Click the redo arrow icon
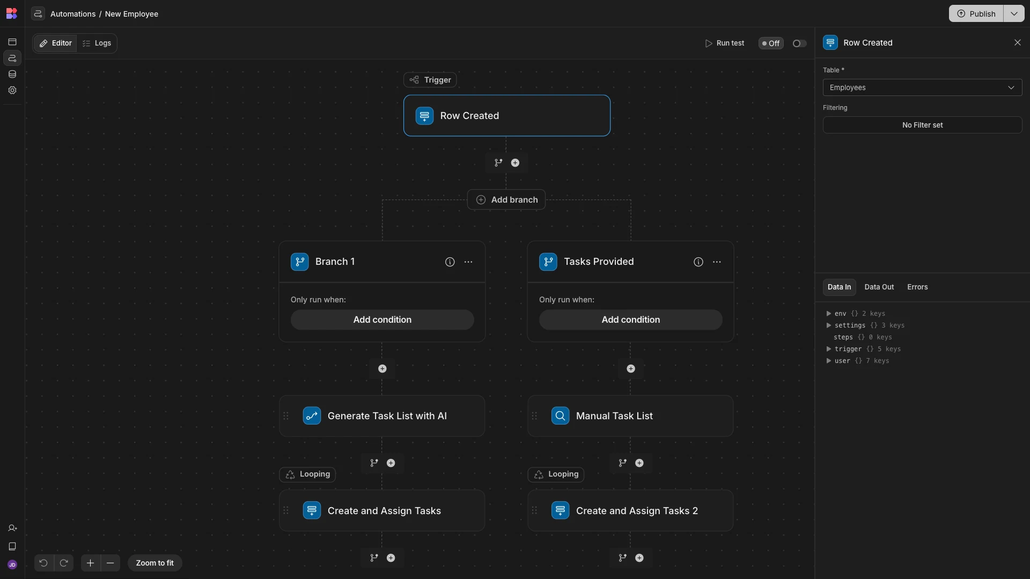The height and width of the screenshot is (579, 1030). (x=64, y=563)
